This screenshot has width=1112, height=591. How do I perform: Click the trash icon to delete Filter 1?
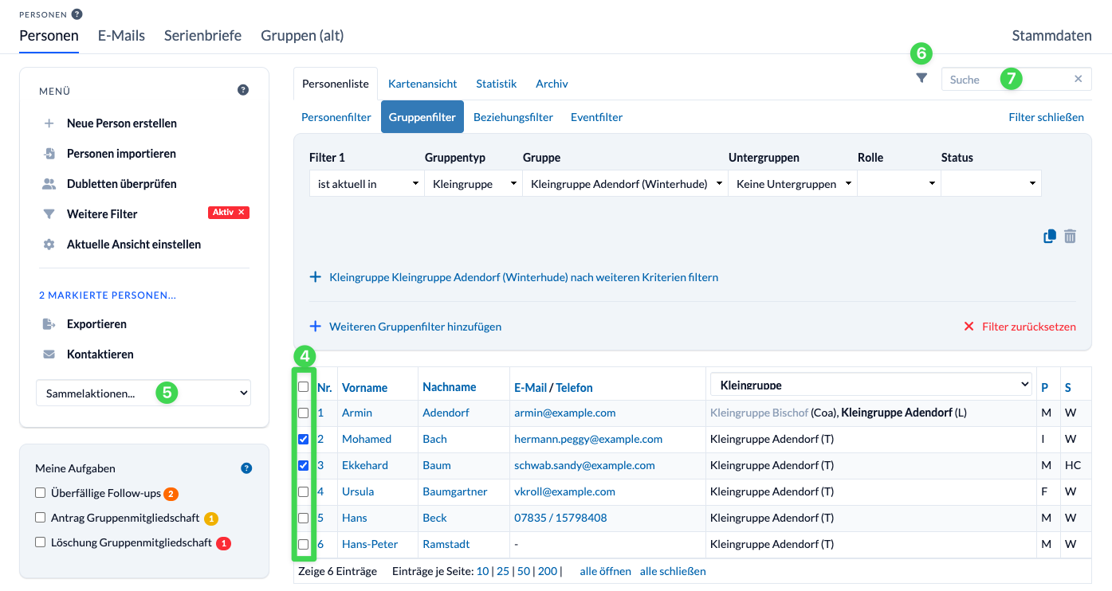point(1070,236)
